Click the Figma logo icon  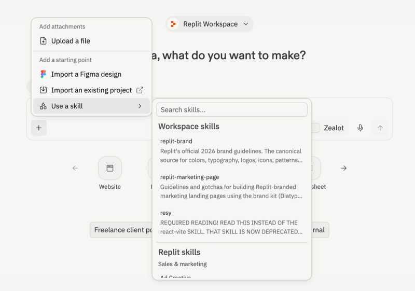pyautogui.click(x=43, y=74)
